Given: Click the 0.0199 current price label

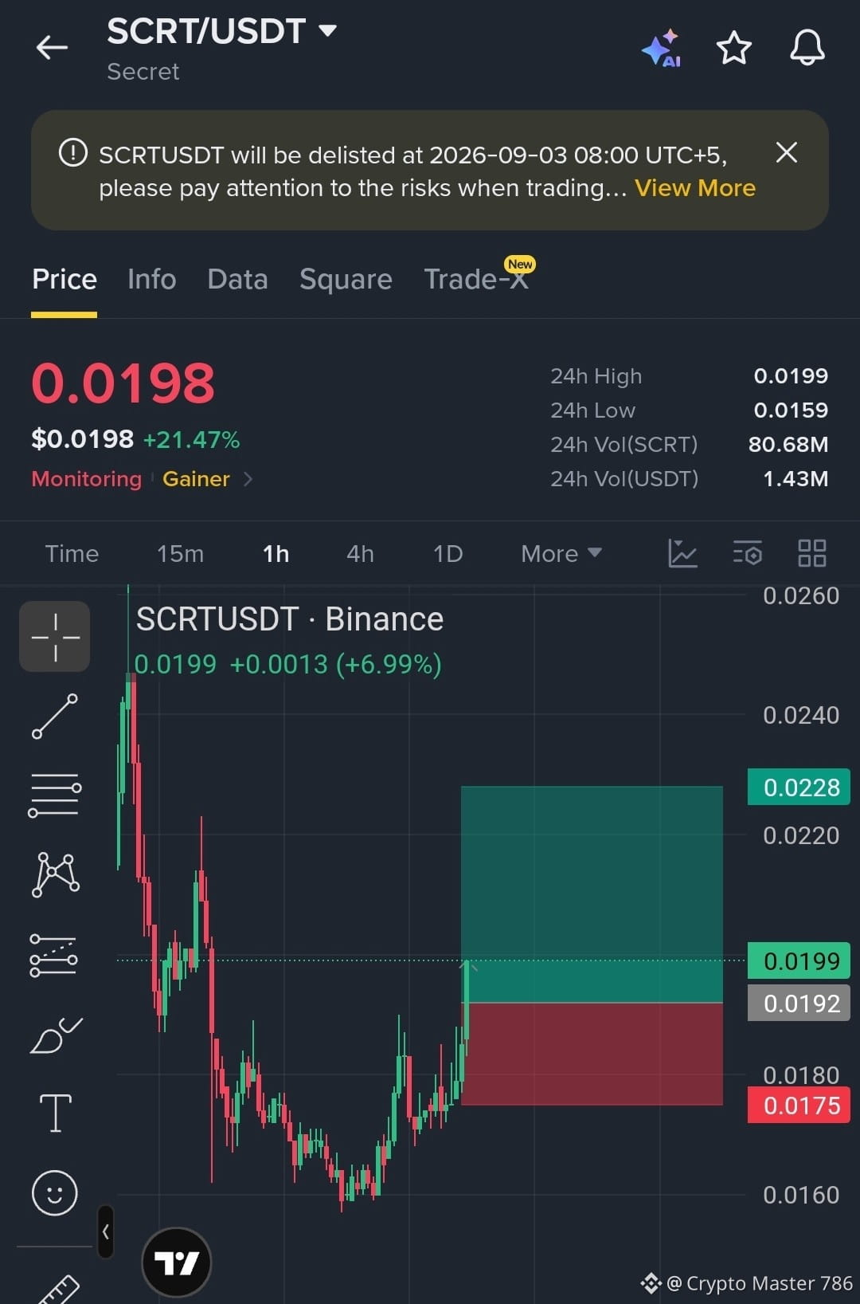Looking at the screenshot, I should [799, 960].
